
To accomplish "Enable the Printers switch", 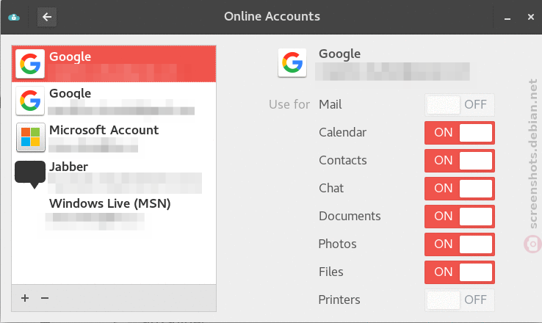I will [x=460, y=300].
